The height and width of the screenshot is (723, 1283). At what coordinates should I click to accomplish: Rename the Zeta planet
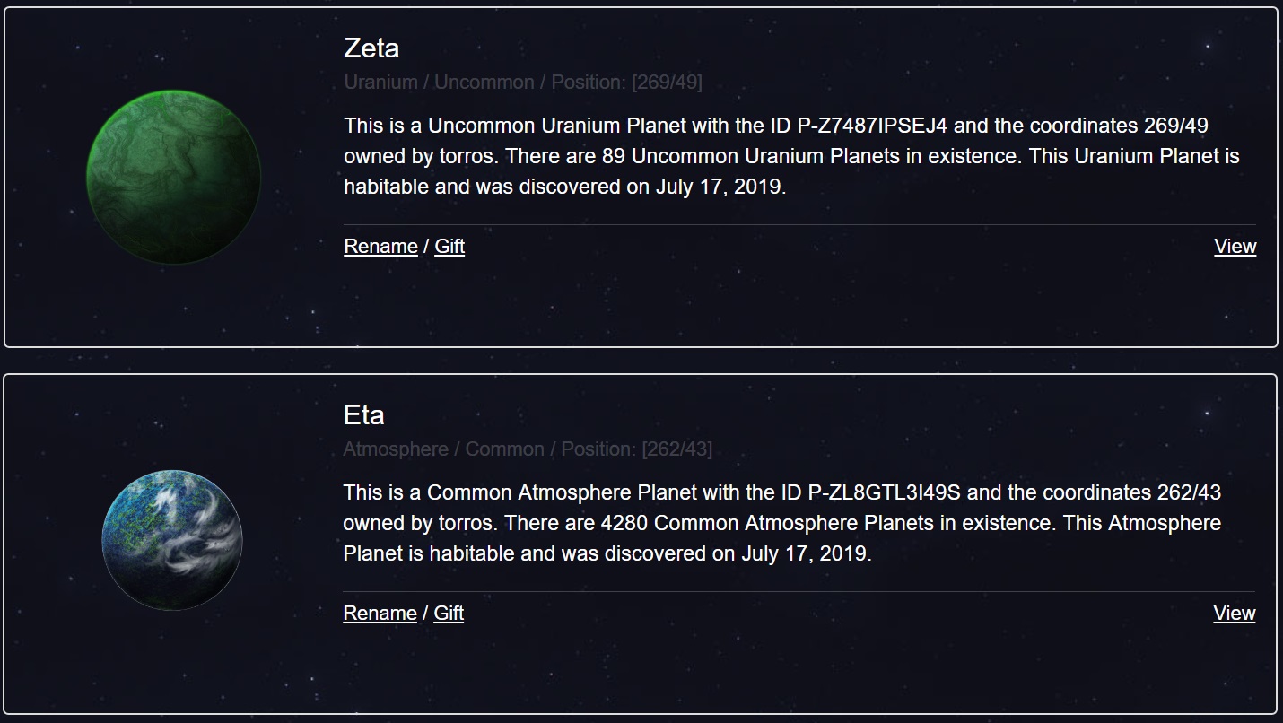coord(380,247)
